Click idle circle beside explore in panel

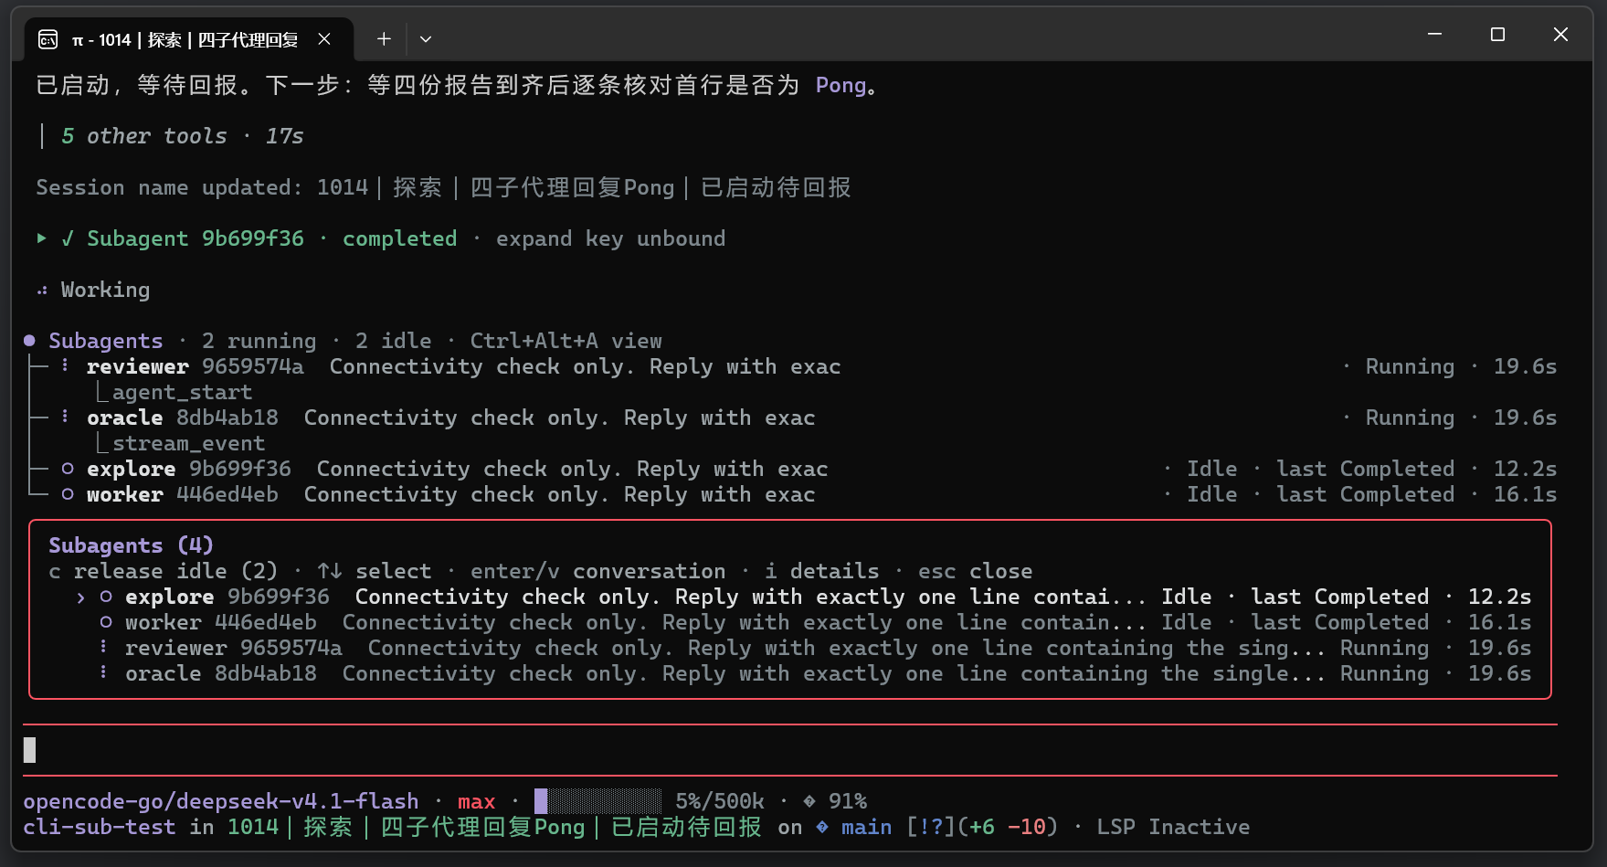point(106,597)
